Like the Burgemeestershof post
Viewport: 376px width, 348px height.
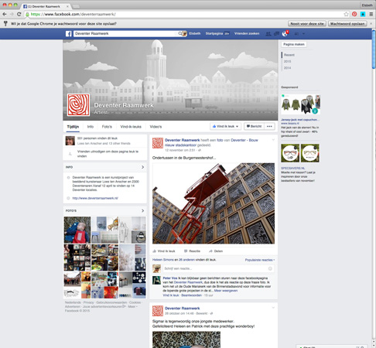coord(164,251)
